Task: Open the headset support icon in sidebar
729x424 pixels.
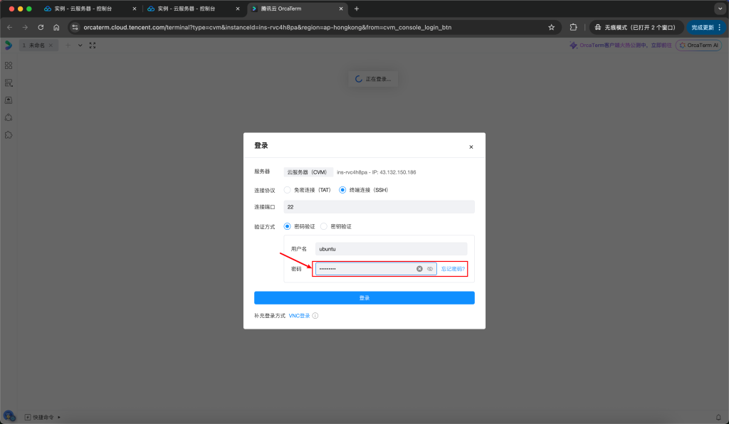Action: 8,117
